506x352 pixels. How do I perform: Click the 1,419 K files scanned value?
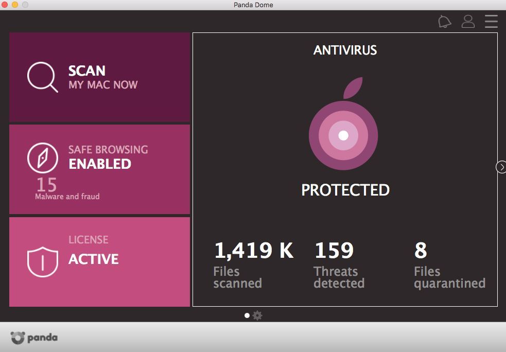[254, 250]
